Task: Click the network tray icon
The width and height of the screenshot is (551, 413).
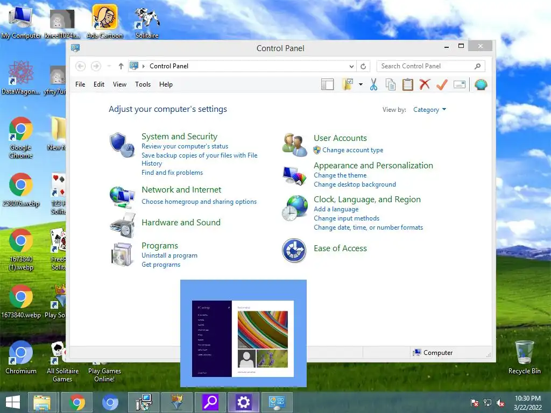Action: [488, 403]
